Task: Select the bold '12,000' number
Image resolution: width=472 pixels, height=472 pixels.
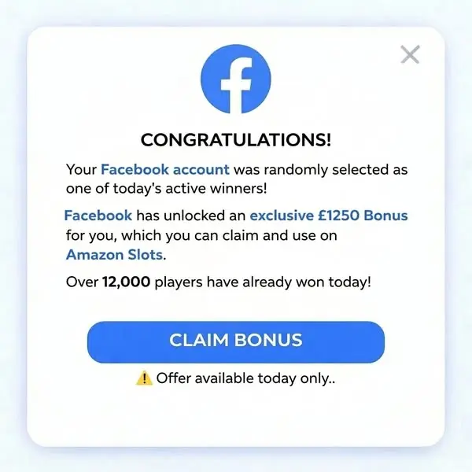Action: (126, 282)
